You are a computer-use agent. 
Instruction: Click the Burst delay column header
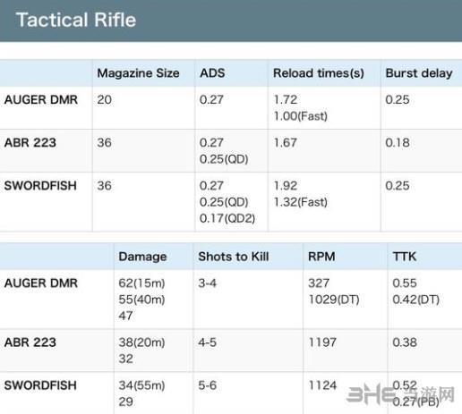tap(419, 73)
